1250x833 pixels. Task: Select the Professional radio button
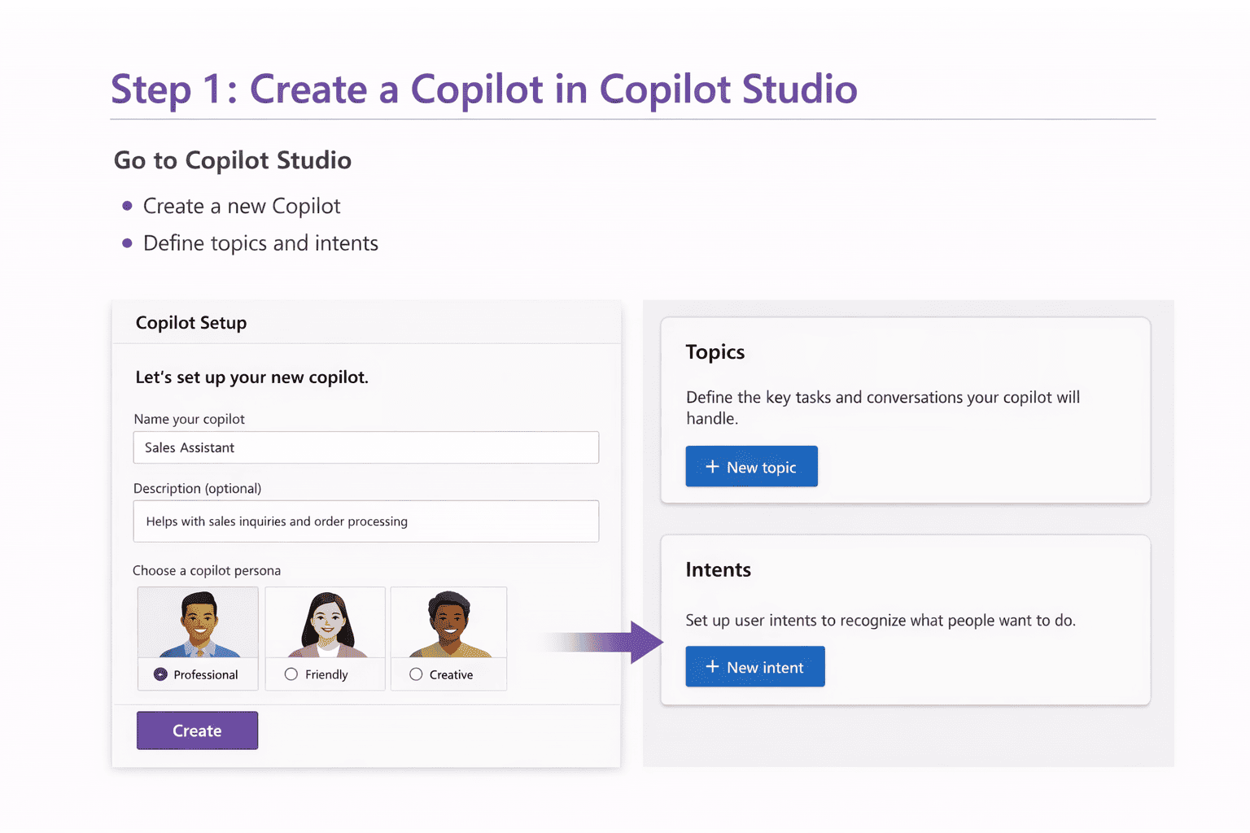tap(160, 674)
